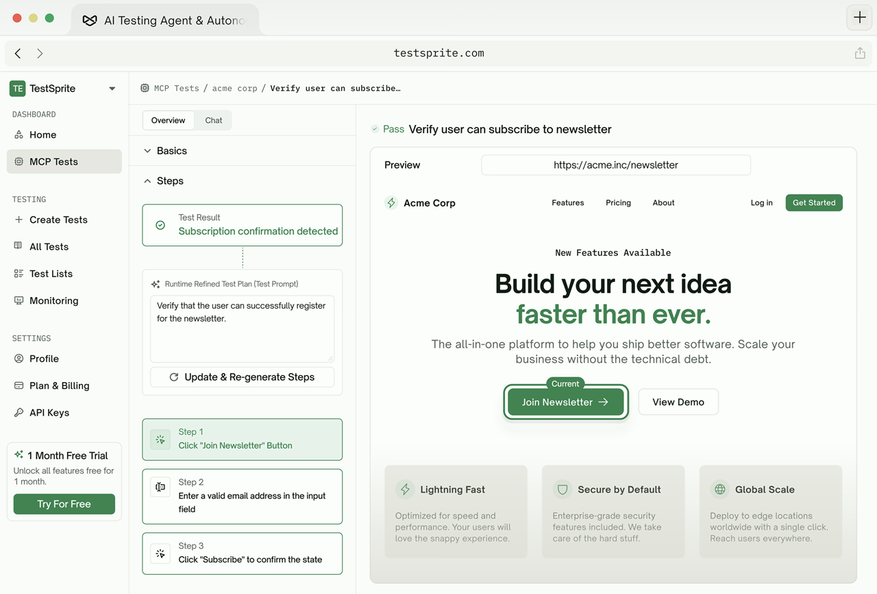Viewport: 877px width, 594px height.
Task: Click the share icon in the address bar
Action: click(860, 54)
